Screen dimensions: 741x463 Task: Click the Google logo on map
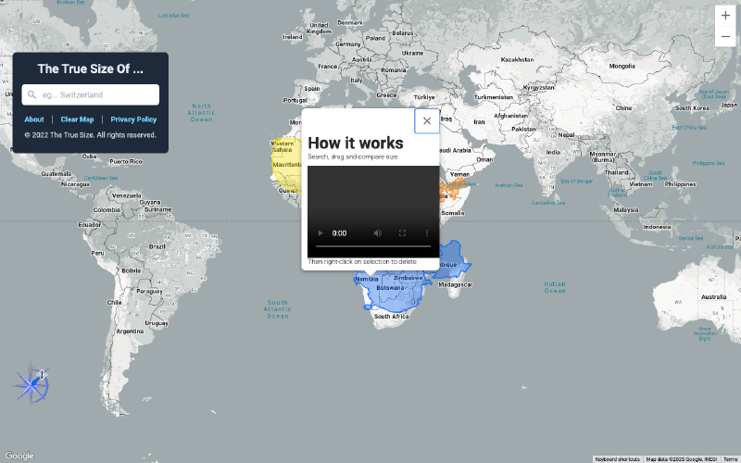19,456
